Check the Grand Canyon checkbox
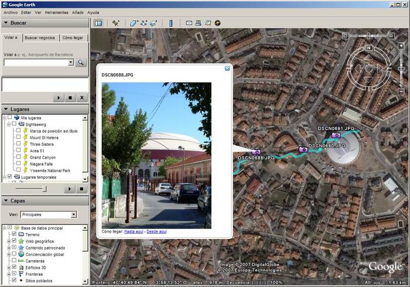This screenshot has width=410, height=287. 18,158
